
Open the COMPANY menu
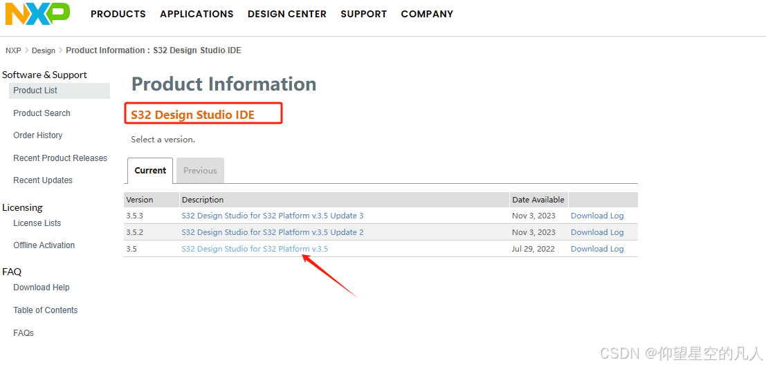coord(427,14)
